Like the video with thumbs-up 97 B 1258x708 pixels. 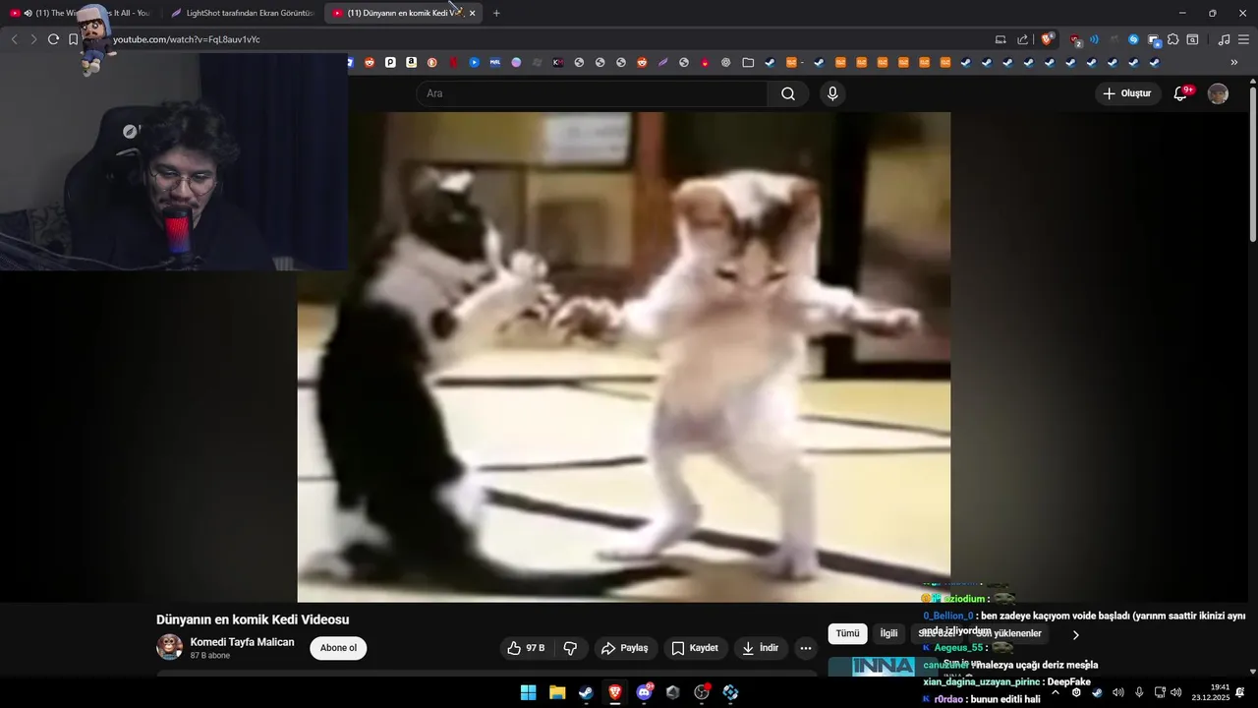[526, 648]
